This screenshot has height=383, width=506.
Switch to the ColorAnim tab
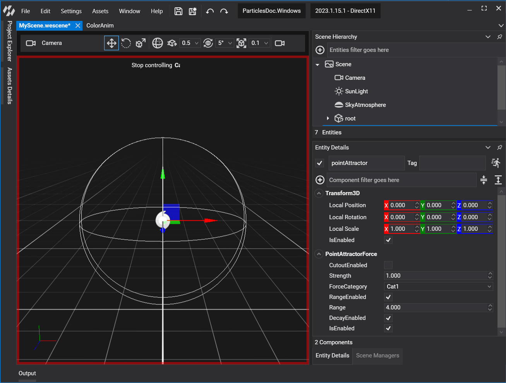tap(100, 26)
